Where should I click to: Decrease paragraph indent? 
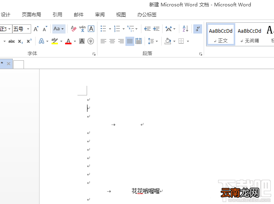(x=147, y=29)
